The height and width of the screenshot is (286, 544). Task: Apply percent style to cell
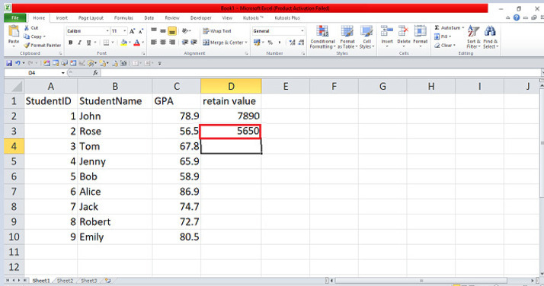click(270, 43)
